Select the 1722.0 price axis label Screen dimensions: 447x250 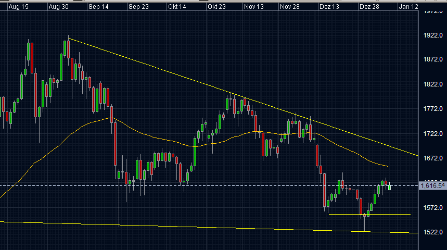pyautogui.click(x=433, y=133)
